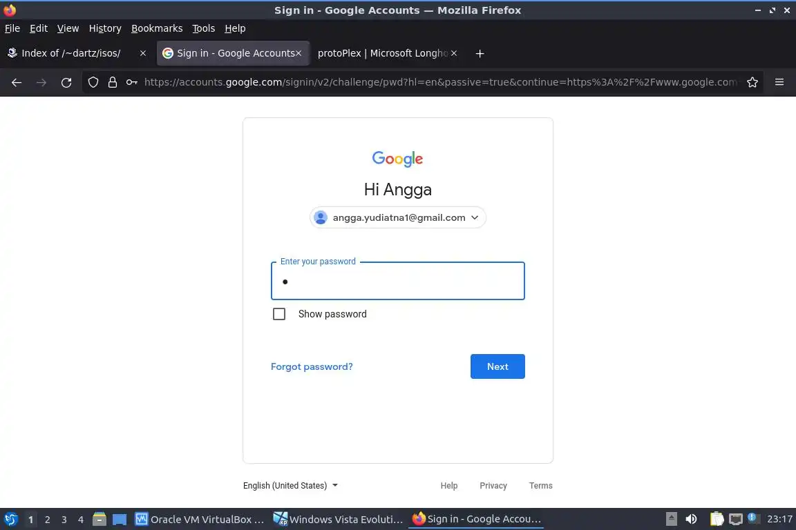Viewport: 796px width, 530px height.
Task: Open the Terms footer link
Action: pyautogui.click(x=540, y=485)
